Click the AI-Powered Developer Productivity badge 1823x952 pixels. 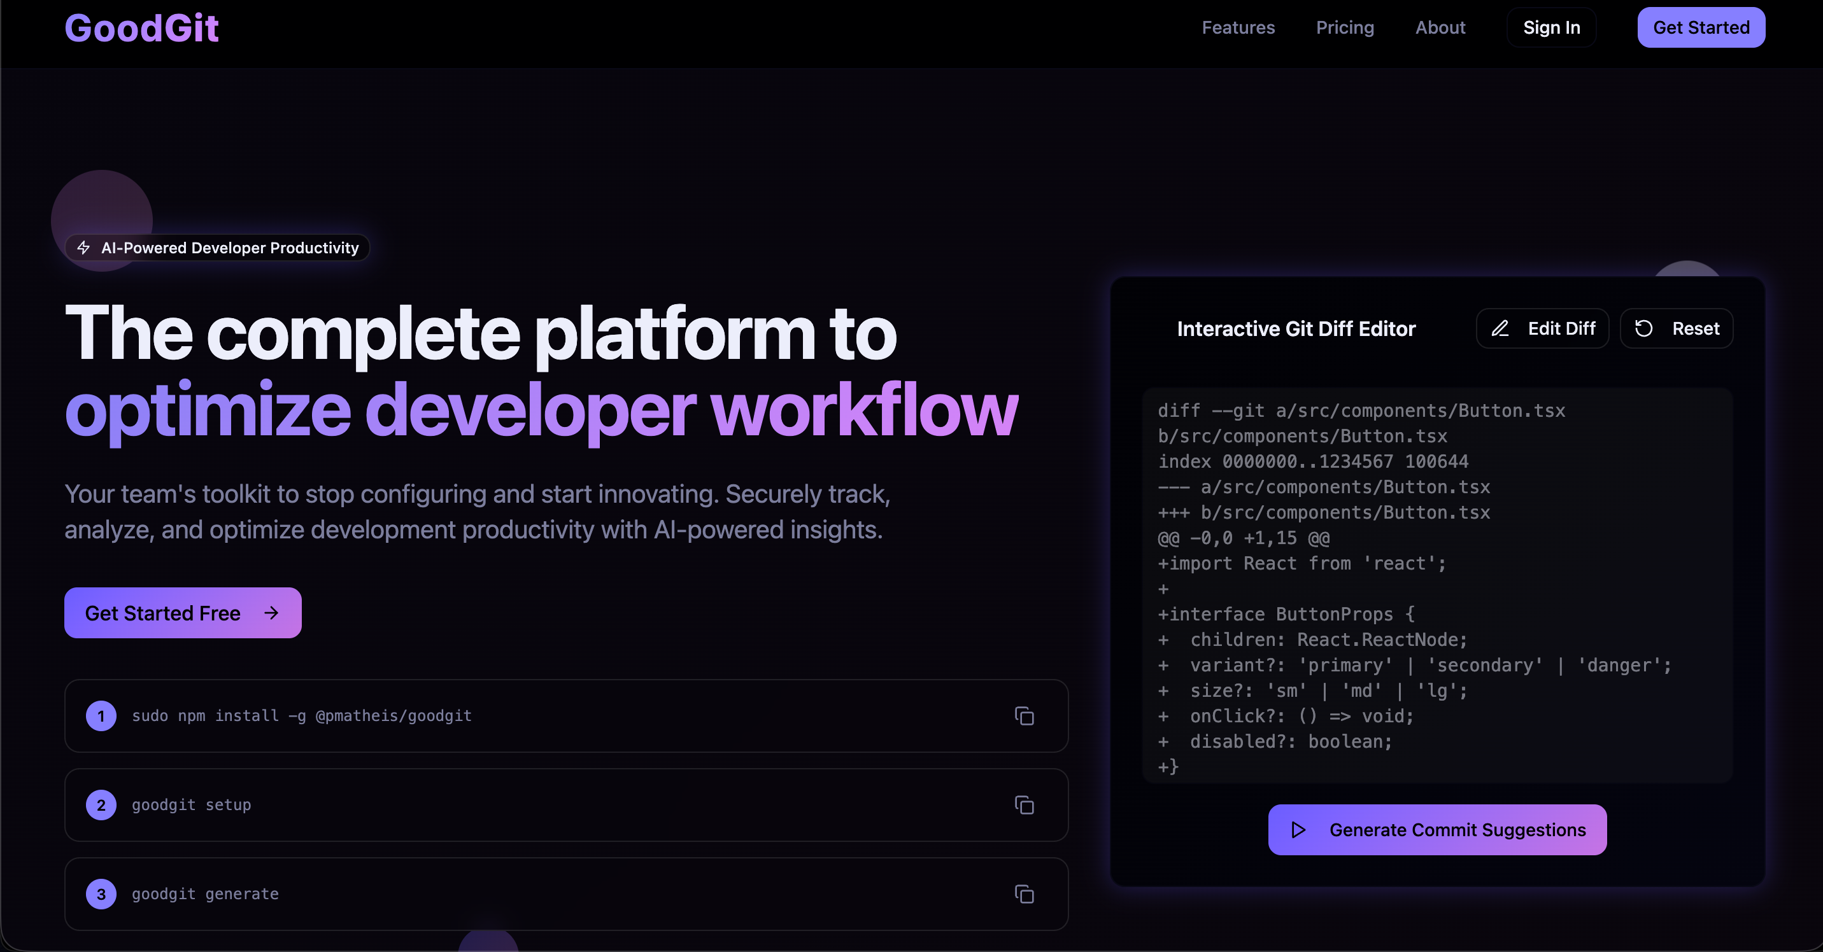pyautogui.click(x=229, y=248)
